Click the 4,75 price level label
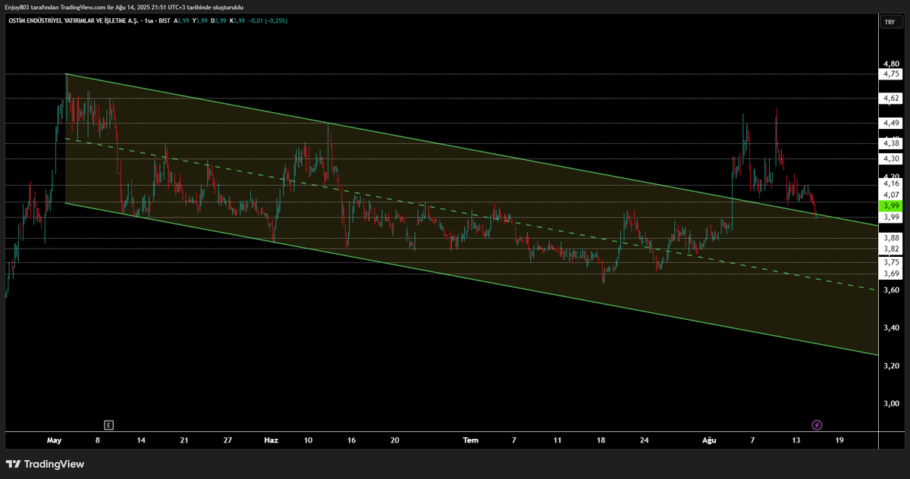Viewport: 910px width, 479px height. [891, 74]
